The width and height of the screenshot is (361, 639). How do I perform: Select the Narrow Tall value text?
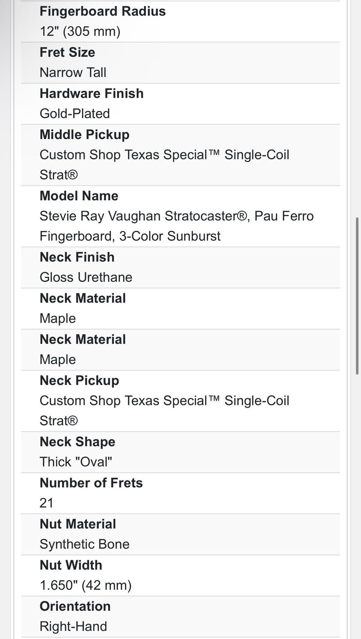point(73,73)
